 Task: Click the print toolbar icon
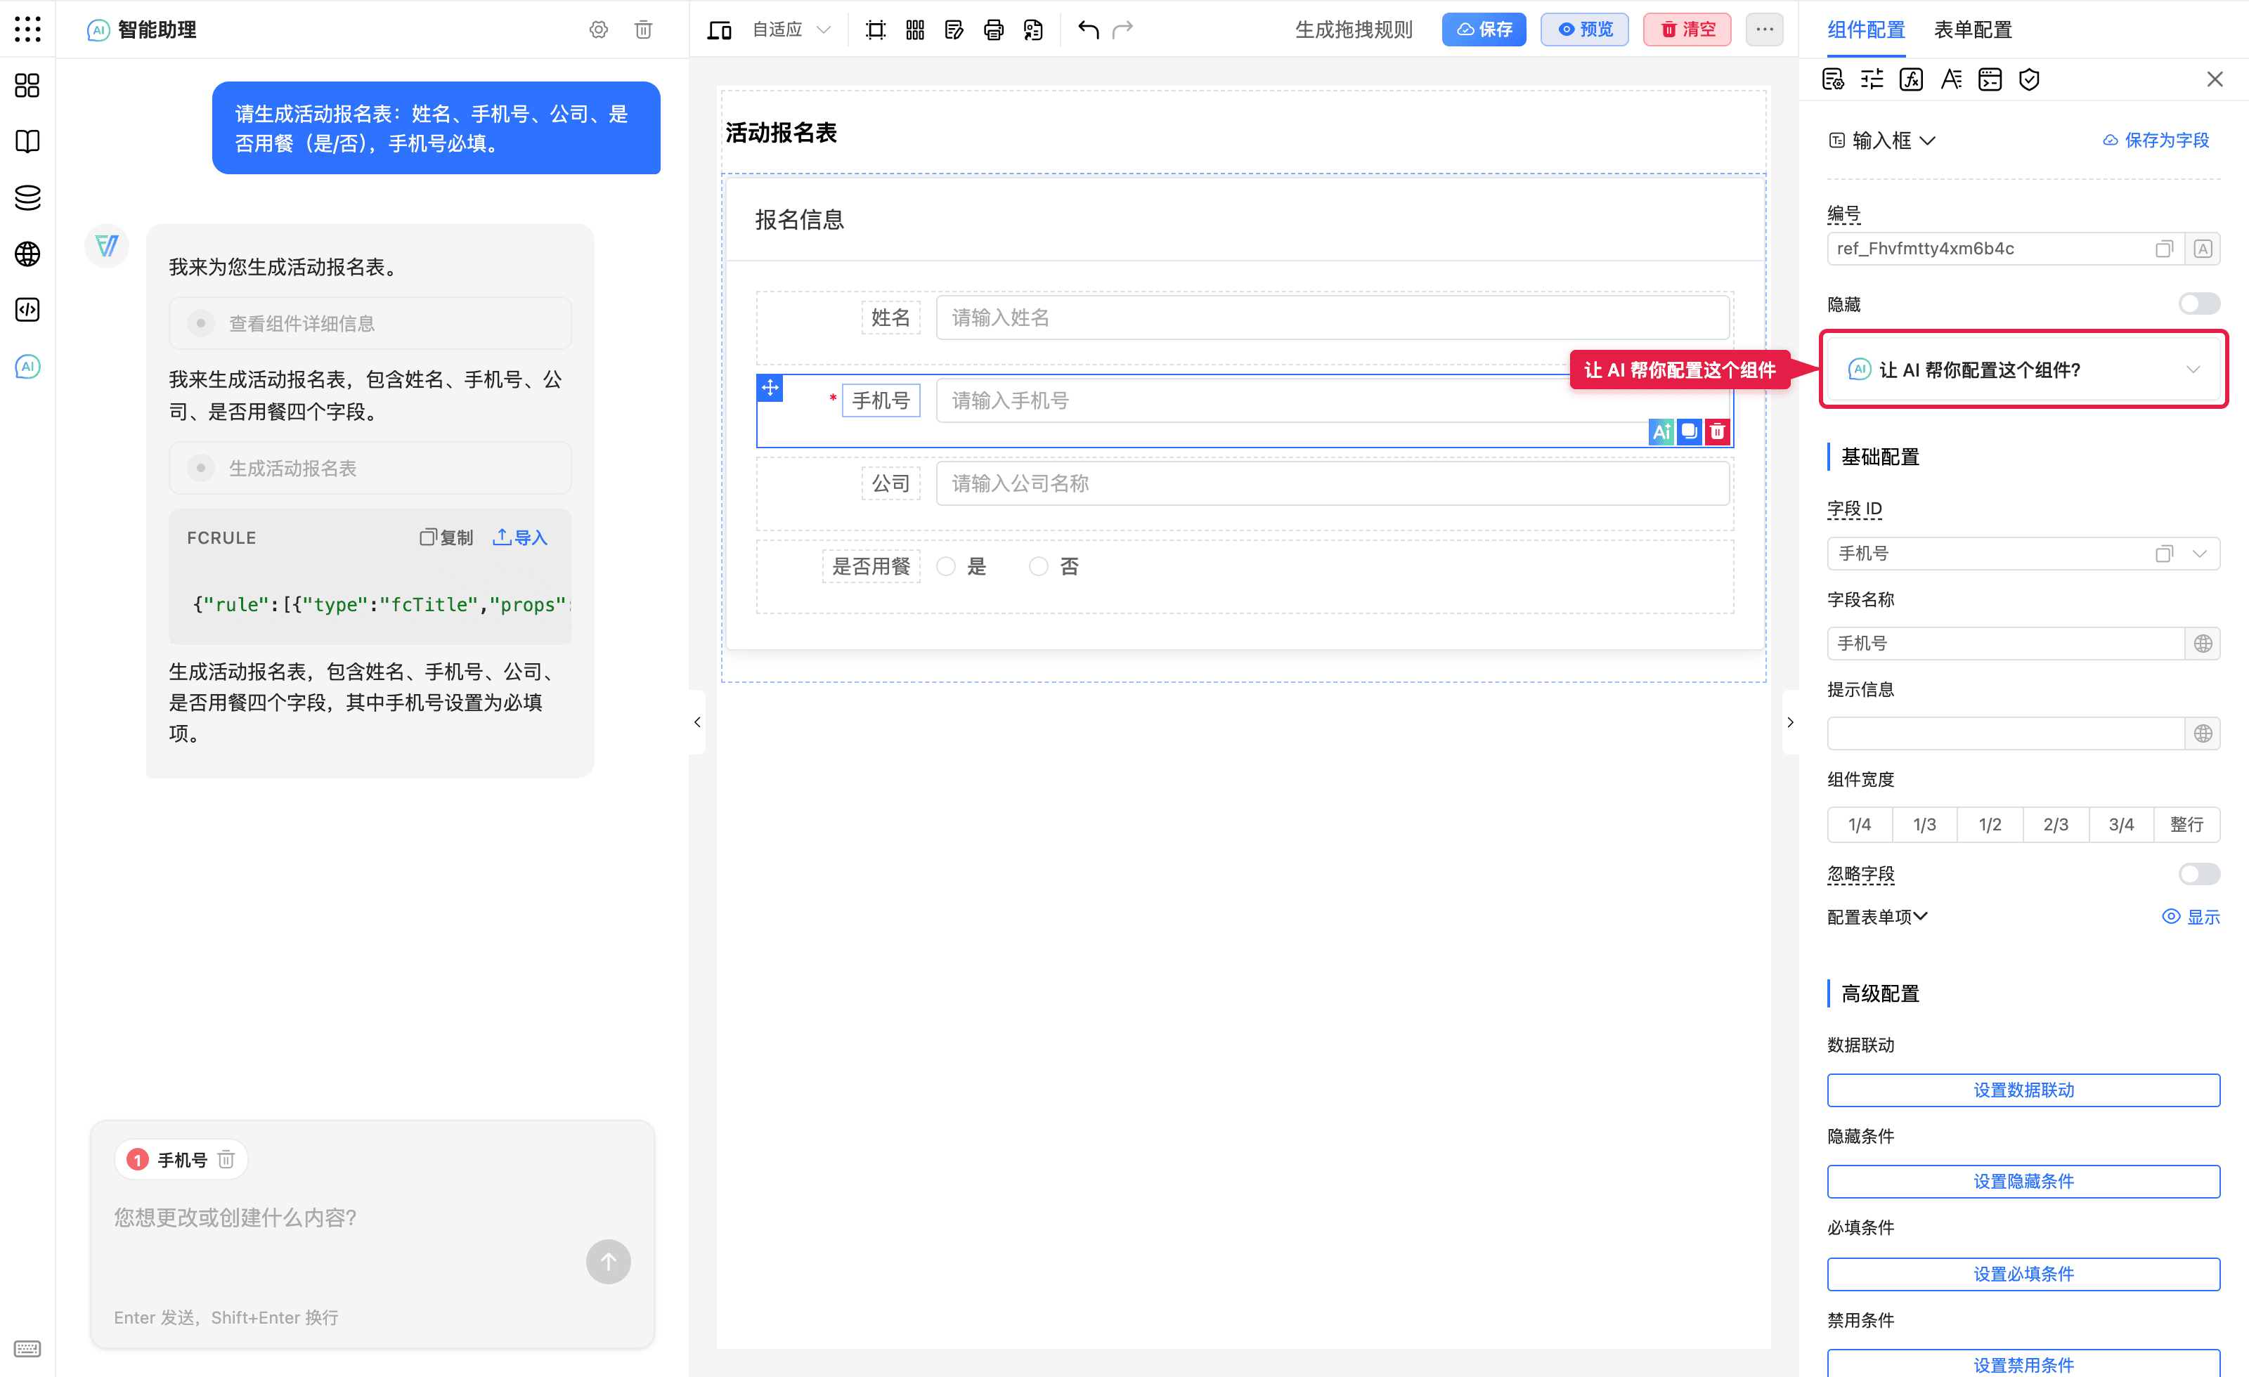click(x=994, y=30)
